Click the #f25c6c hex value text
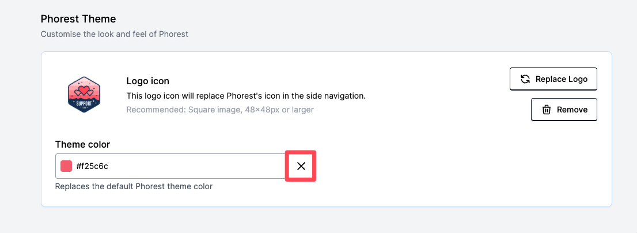The image size is (637, 233). pos(92,166)
